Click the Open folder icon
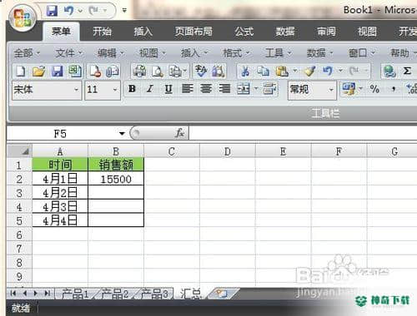This screenshot has width=417, height=316. point(39,72)
